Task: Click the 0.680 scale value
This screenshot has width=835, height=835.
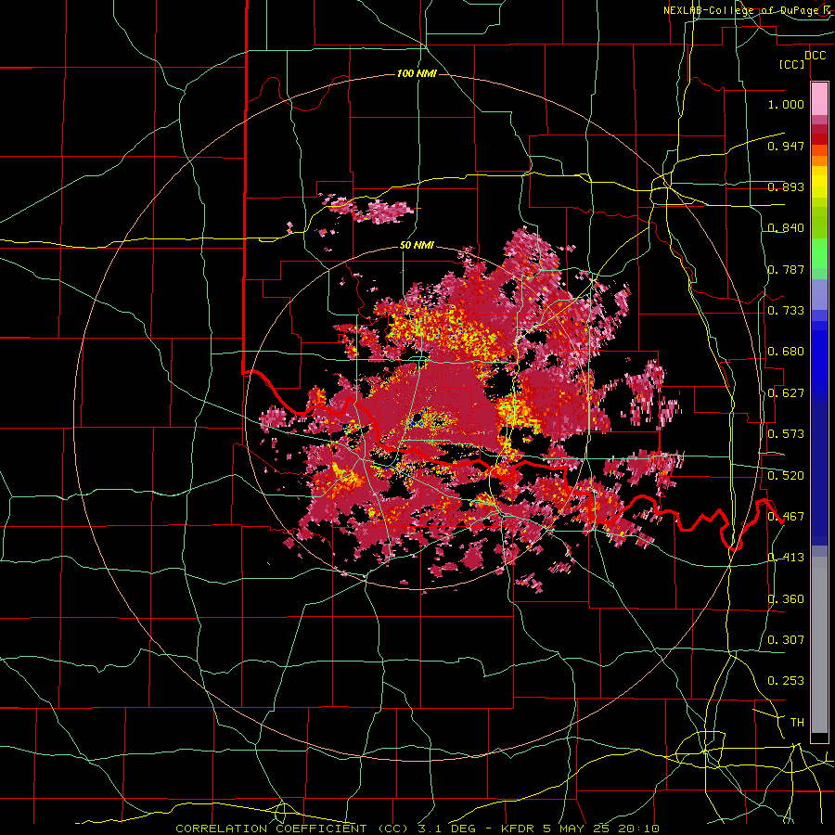Action: pos(786,352)
